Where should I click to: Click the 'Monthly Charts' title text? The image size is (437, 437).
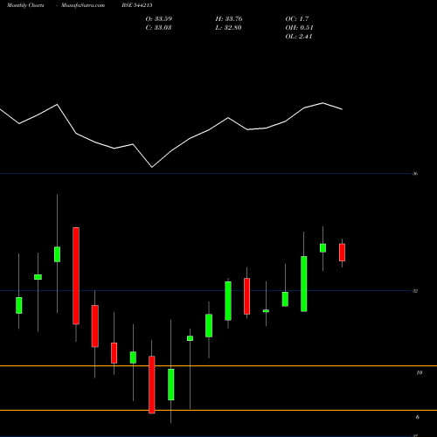(x=25, y=5)
